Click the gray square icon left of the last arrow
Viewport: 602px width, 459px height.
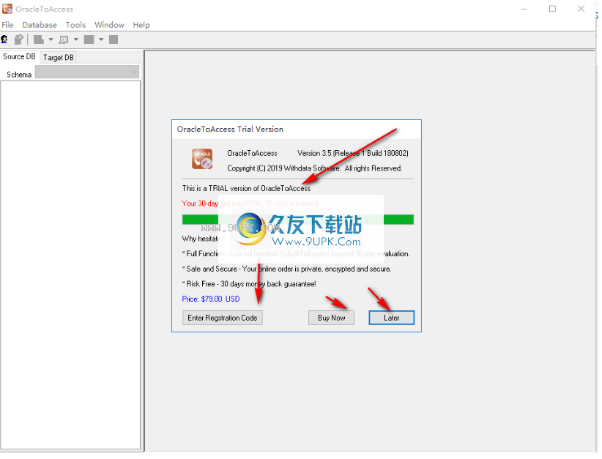point(89,40)
